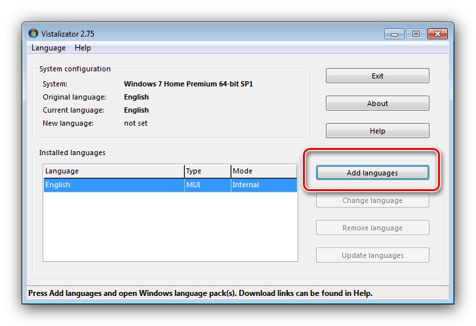The height and width of the screenshot is (326, 476).
Task: Click the MUI cell in the English row
Action: [208, 185]
